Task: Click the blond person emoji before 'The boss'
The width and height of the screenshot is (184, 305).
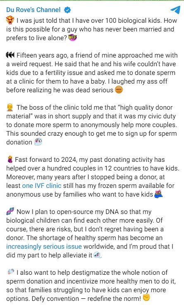Action: coord(10,107)
